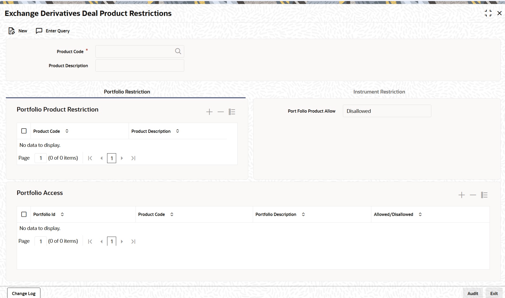The height and width of the screenshot is (298, 505).
Task: Open Product Code search lookup
Action: point(178,51)
